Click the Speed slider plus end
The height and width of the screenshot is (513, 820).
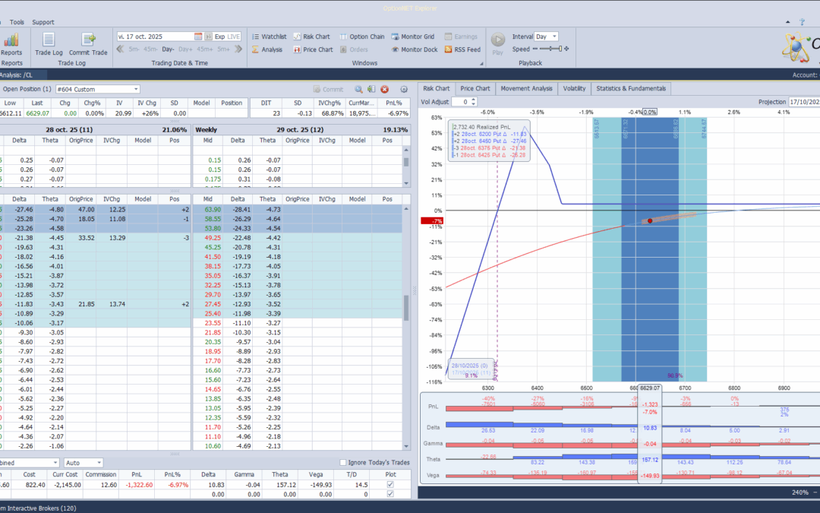[x=566, y=49]
